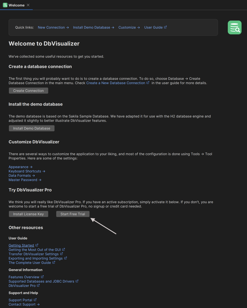Open the Contact Support link
This screenshot has width=247, height=308.
click(22, 304)
